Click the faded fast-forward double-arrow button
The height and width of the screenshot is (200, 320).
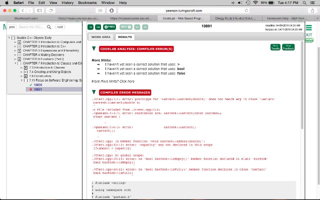point(137,27)
